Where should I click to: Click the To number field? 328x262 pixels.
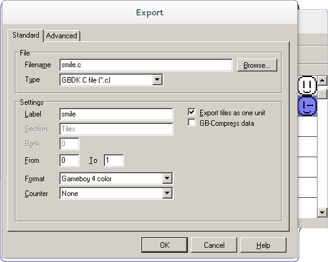click(x=114, y=160)
